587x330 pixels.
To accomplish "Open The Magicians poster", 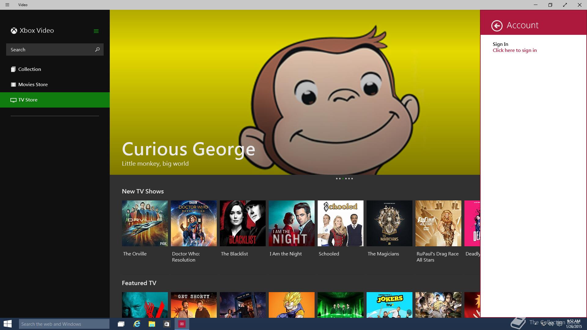I will coord(389,223).
